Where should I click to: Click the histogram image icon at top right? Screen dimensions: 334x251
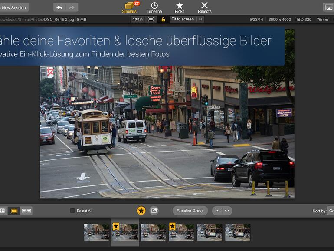click(329, 8)
